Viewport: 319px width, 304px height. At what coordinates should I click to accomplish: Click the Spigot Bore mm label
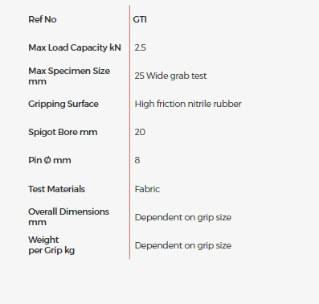pyautogui.click(x=63, y=132)
